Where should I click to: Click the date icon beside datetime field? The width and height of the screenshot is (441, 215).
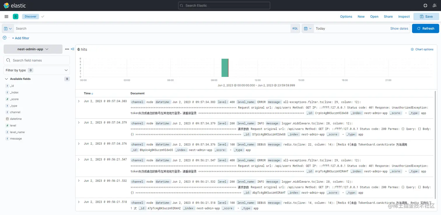point(7,119)
